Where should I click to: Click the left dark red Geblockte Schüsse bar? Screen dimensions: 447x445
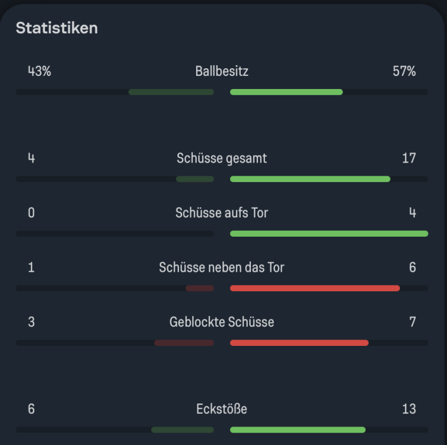point(184,343)
